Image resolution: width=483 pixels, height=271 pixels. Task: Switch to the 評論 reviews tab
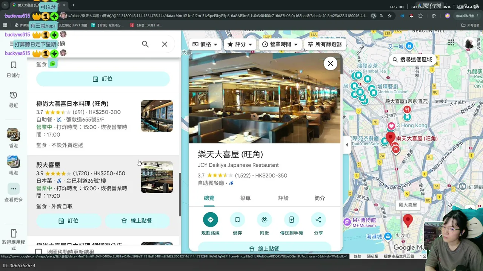coord(283,198)
